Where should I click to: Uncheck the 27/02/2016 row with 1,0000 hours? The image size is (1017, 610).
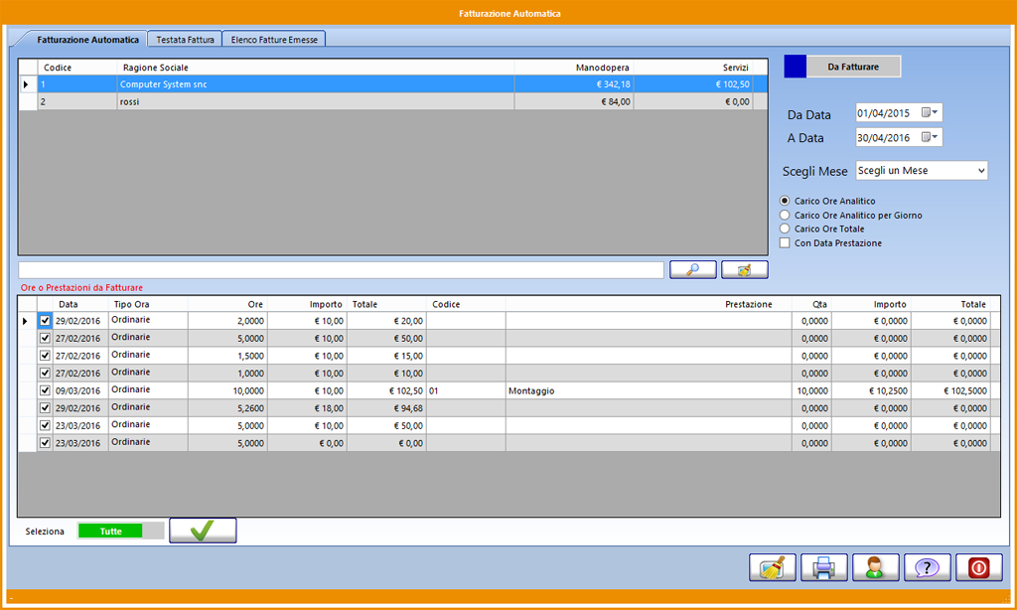tap(45, 374)
